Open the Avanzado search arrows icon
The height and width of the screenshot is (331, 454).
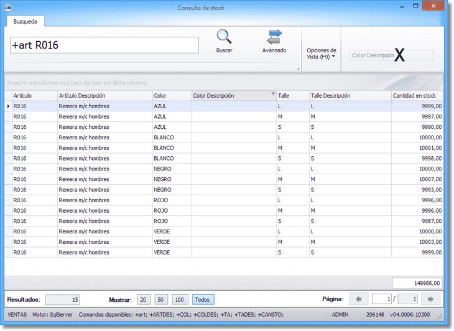click(274, 37)
